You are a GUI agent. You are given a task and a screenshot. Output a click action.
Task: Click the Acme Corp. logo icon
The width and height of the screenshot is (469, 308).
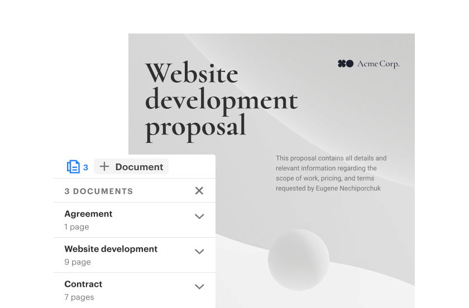click(x=346, y=64)
